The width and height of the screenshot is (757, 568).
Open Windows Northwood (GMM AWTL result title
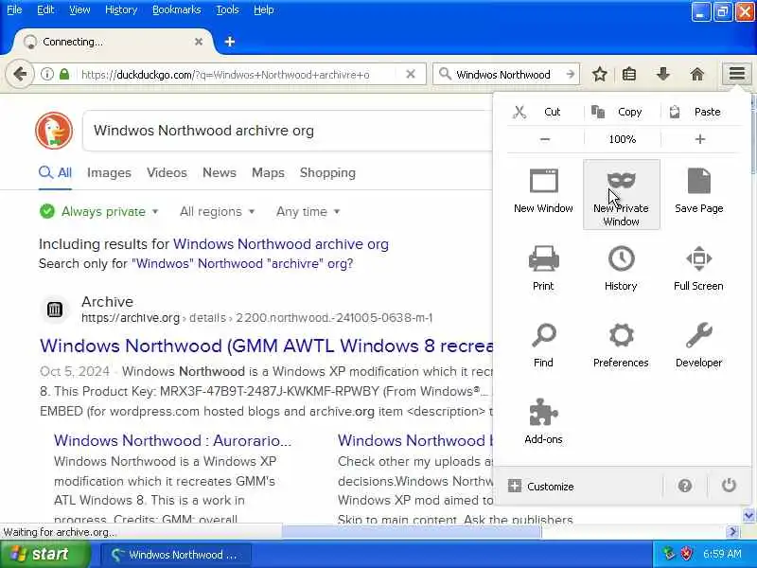(x=267, y=346)
